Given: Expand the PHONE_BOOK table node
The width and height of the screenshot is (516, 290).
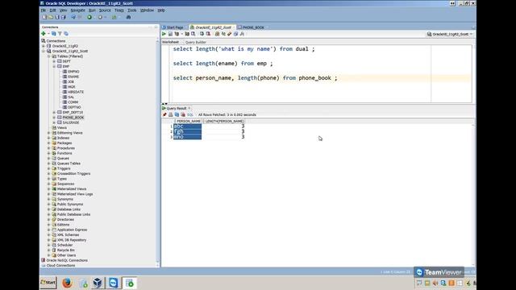Looking at the screenshot, I should pos(54,118).
